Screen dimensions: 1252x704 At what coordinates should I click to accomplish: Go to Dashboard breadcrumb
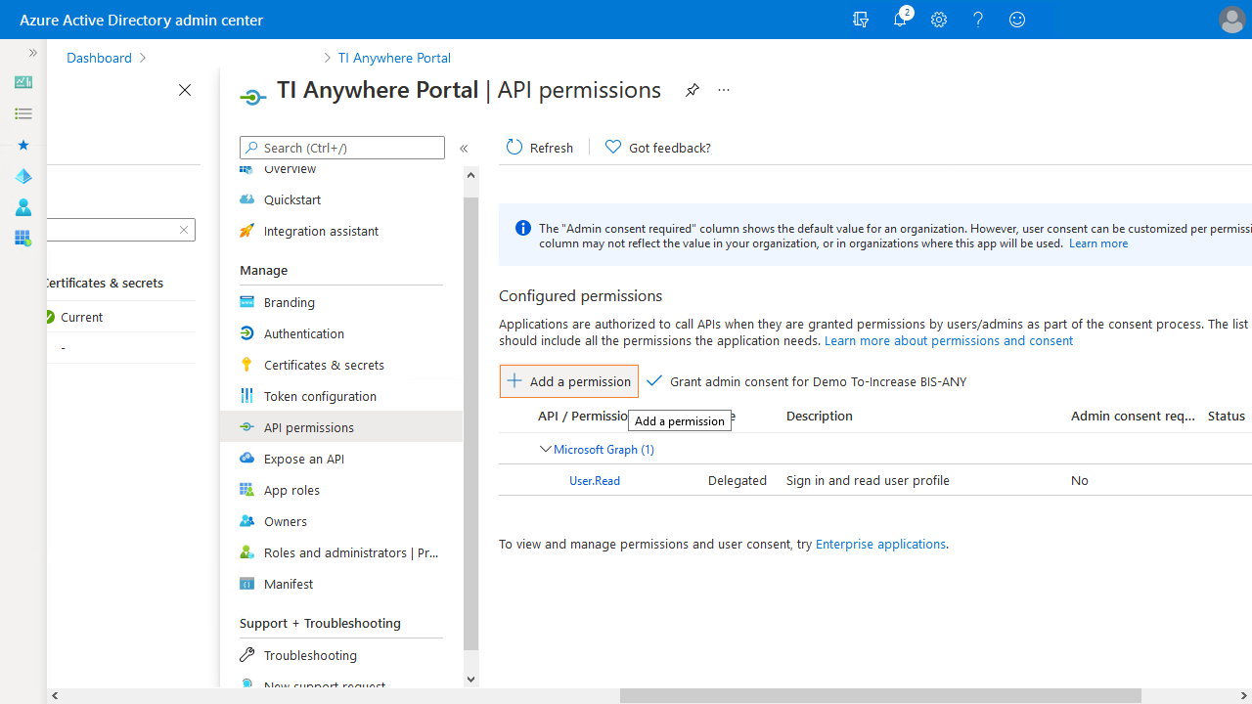(x=99, y=58)
